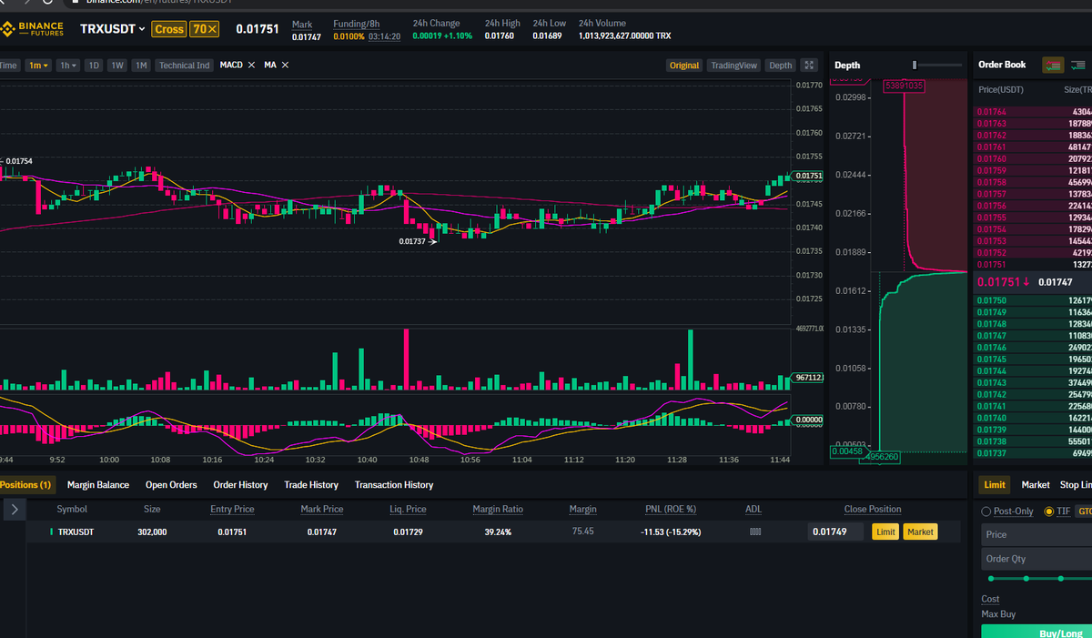Open the Order History tab
The width and height of the screenshot is (1092, 638).
coord(240,485)
